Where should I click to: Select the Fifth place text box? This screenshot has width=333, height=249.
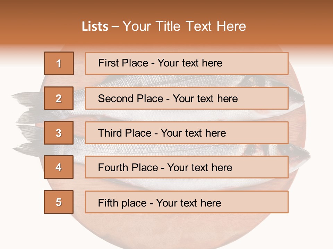pos(187,202)
